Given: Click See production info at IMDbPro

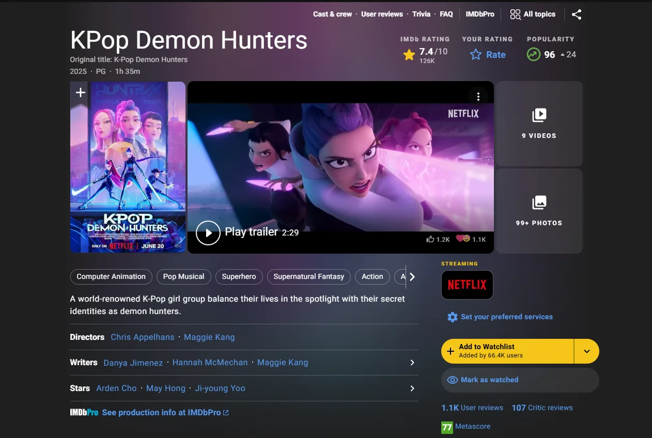Looking at the screenshot, I should tap(161, 412).
